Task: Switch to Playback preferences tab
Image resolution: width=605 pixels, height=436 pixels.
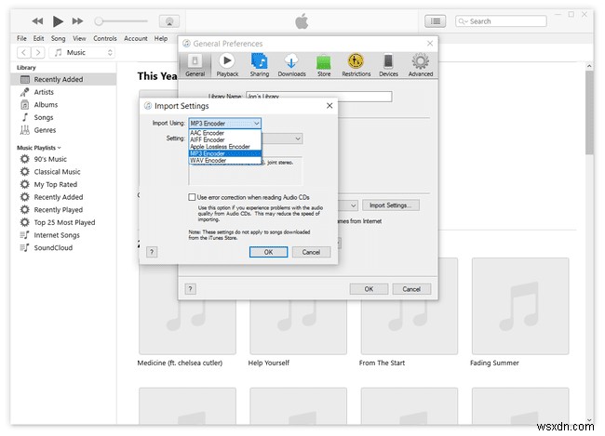Action: coord(227,65)
